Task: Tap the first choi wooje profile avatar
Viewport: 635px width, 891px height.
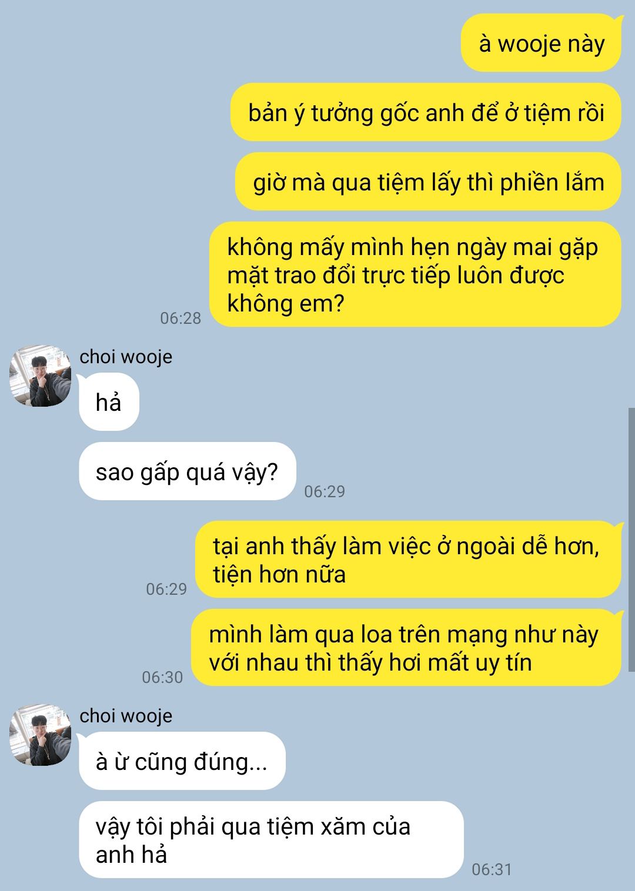Action: click(40, 376)
